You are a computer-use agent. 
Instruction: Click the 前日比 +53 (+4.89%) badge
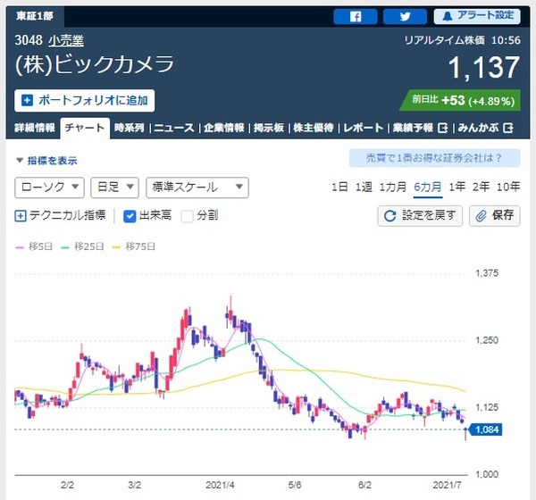pyautogui.click(x=460, y=101)
